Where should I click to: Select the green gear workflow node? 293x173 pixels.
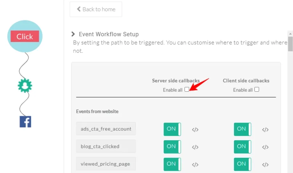tap(25, 86)
